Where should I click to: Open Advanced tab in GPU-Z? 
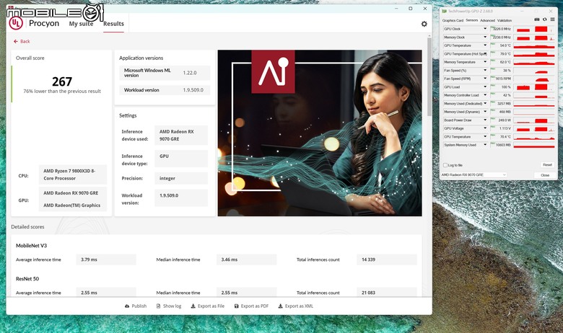[x=487, y=20]
